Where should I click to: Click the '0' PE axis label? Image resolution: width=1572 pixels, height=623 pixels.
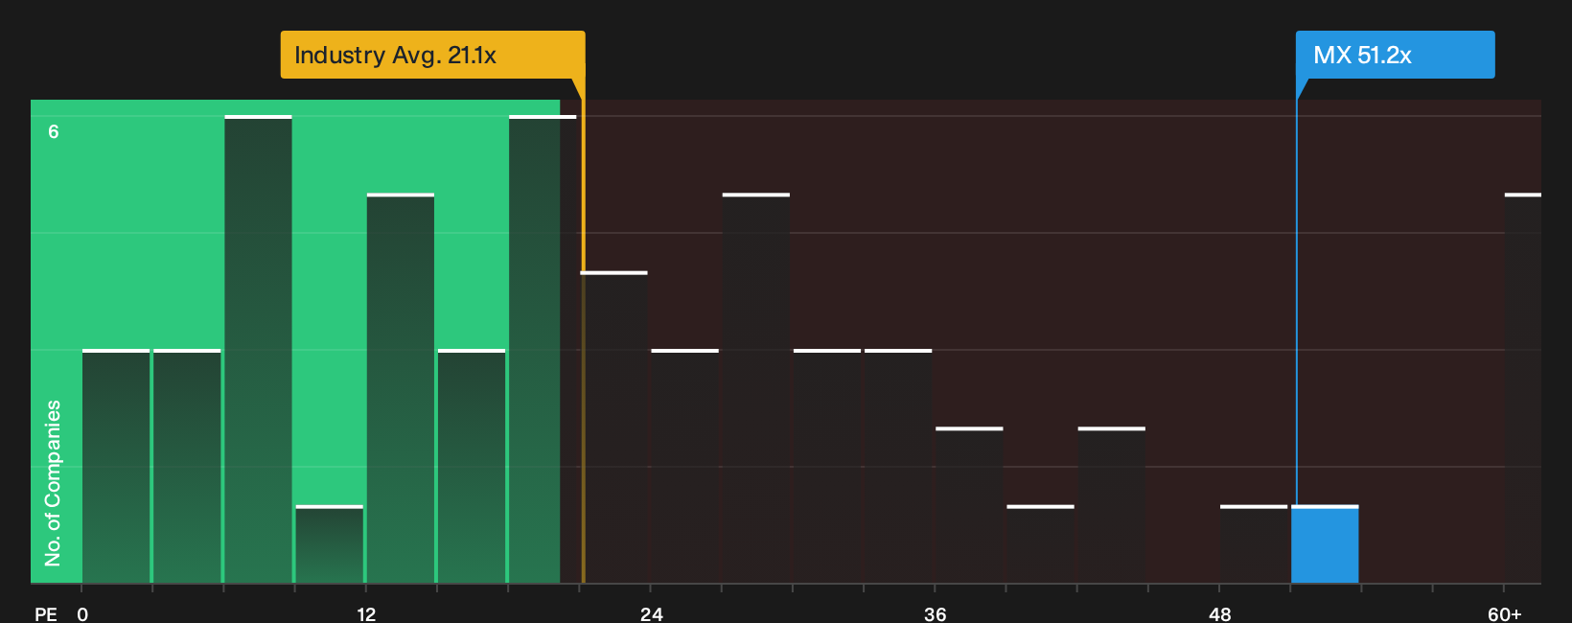click(x=82, y=613)
